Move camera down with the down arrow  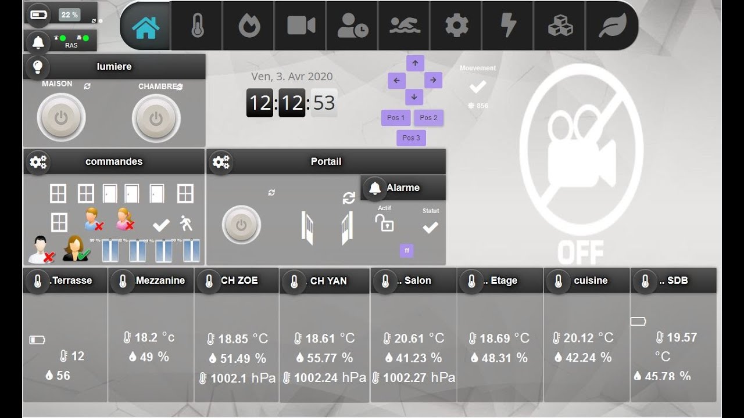coord(414,97)
